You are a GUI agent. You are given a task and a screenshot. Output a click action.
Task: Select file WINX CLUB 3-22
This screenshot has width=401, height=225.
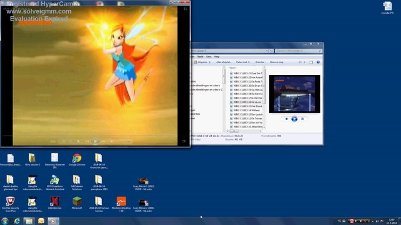tap(246, 77)
